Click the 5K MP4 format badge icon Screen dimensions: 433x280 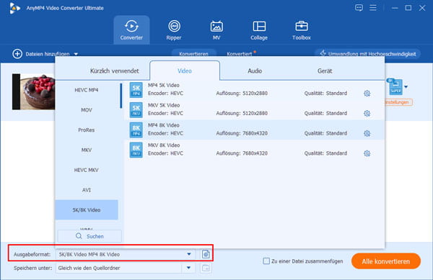point(136,90)
